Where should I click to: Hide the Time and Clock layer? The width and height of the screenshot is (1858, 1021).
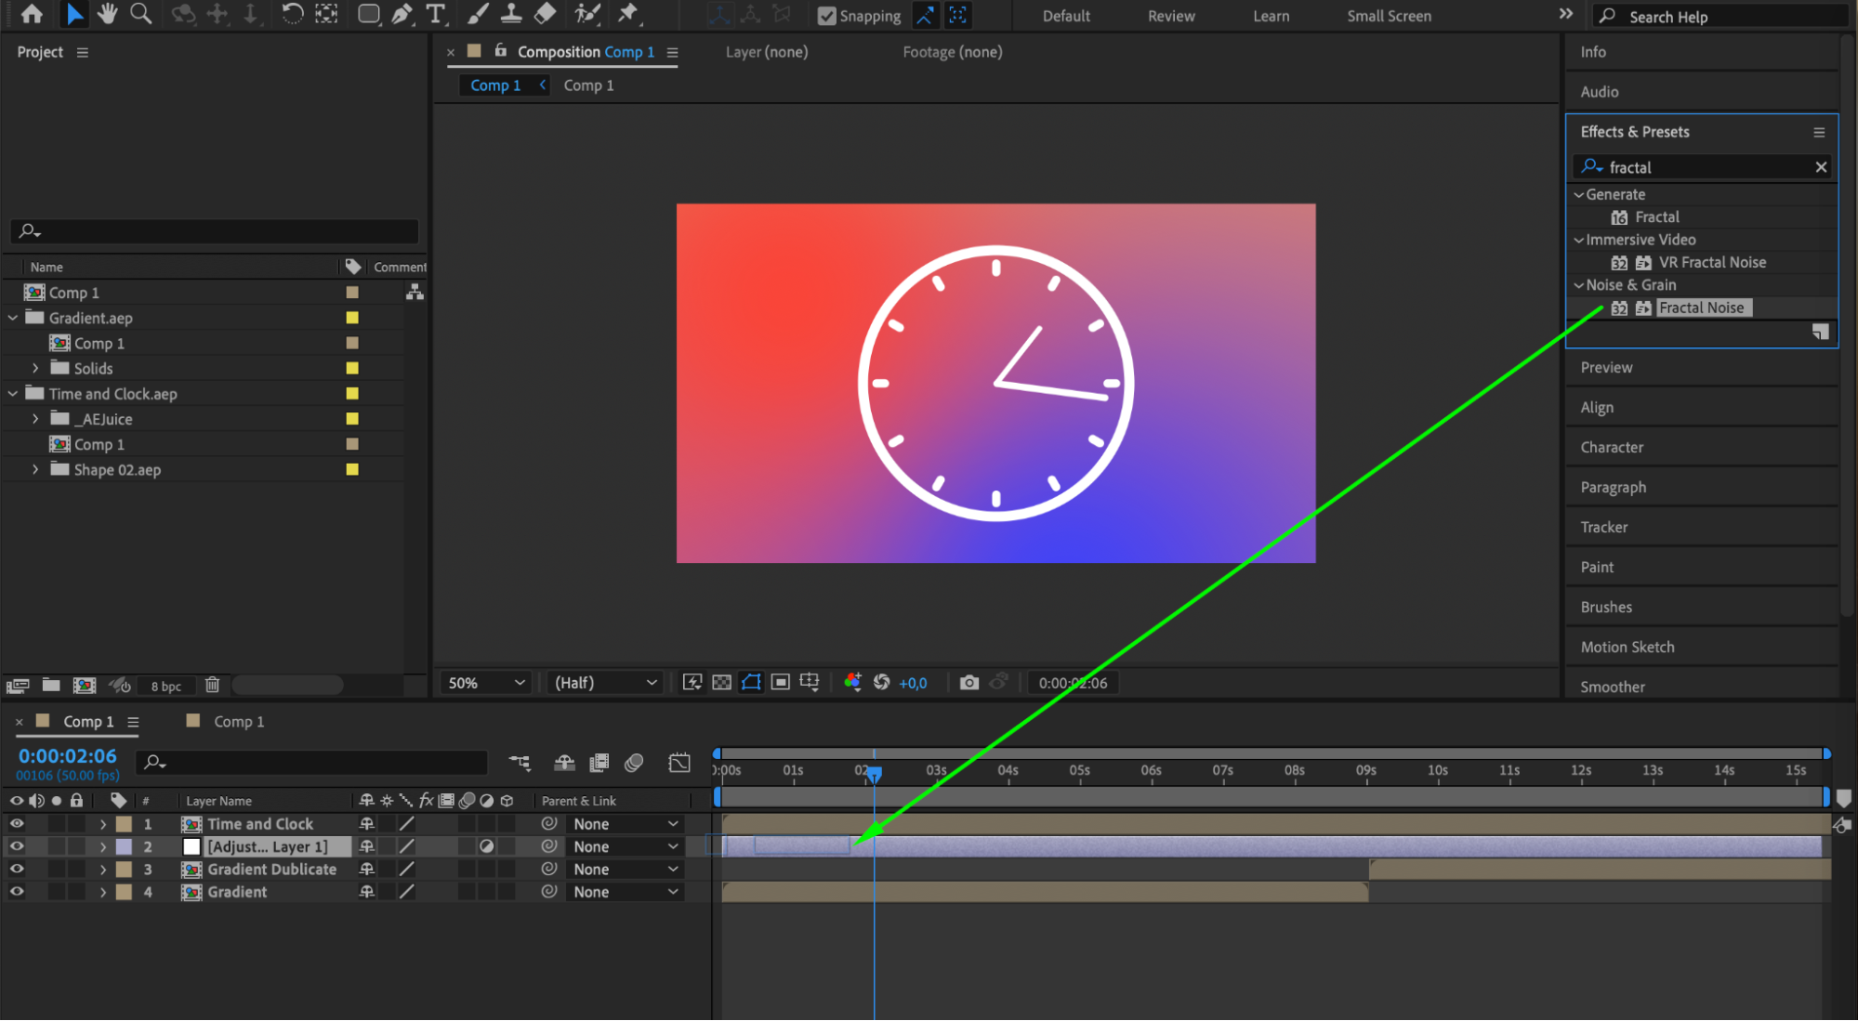pos(17,824)
